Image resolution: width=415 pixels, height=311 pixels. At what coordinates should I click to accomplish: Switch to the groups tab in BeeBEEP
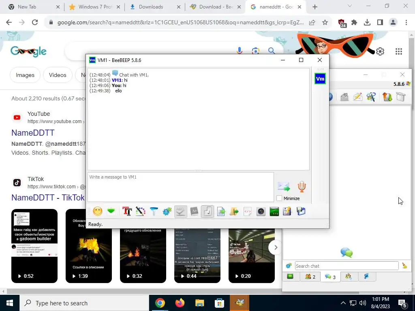pos(348,276)
